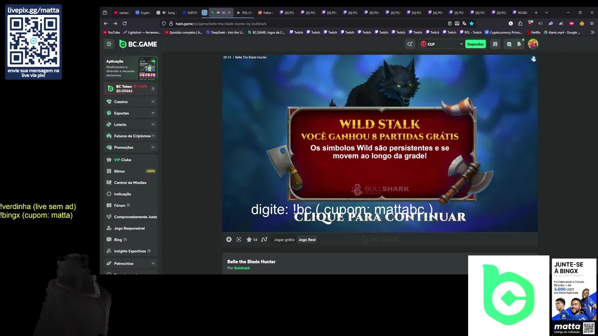
Task: Reload the page in browser
Action: 125,23
